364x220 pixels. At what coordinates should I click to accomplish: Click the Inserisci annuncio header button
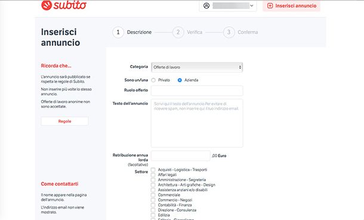292,6
